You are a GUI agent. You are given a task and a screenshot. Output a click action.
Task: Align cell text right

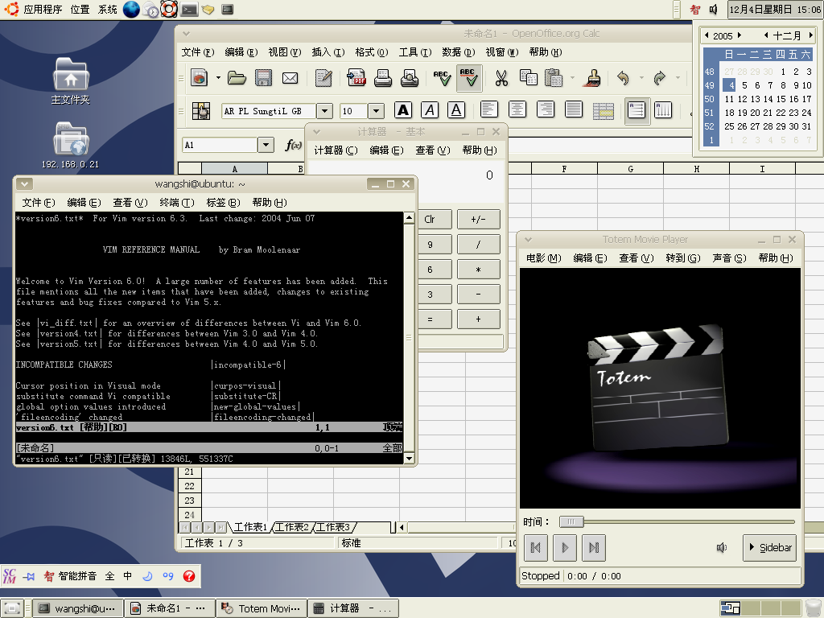(x=546, y=109)
